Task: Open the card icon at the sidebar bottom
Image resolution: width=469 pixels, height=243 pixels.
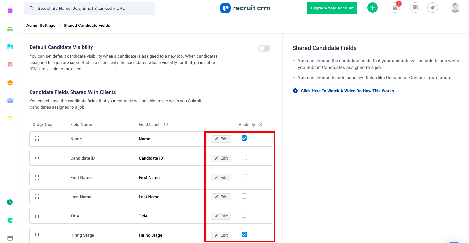Action: pyautogui.click(x=10, y=238)
